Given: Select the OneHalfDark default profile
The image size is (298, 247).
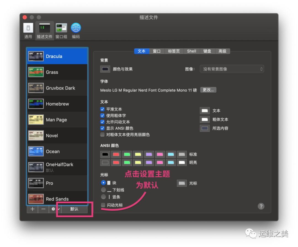Looking at the screenshot, I should click(57, 167).
